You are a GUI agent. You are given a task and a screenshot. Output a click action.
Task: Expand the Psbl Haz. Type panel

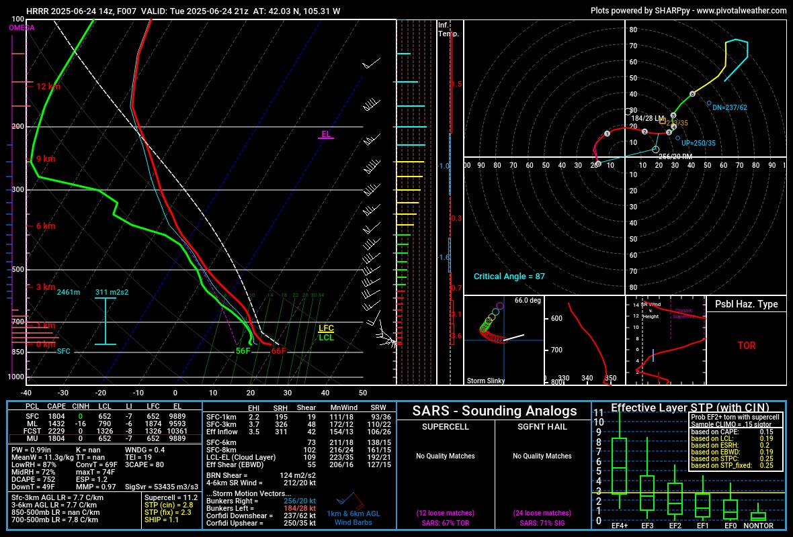(746, 304)
